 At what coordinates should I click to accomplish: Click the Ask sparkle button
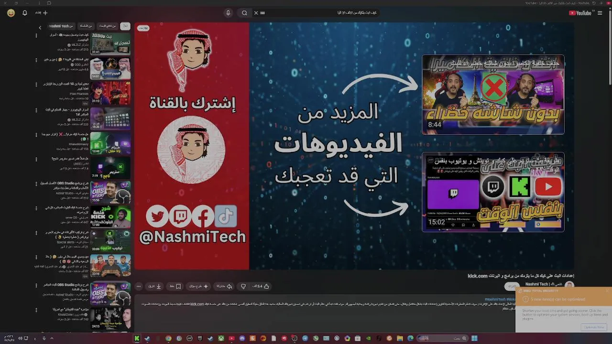[x=199, y=286]
